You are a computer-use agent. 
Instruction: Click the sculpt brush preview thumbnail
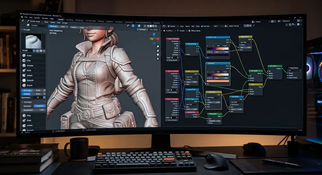33,41
